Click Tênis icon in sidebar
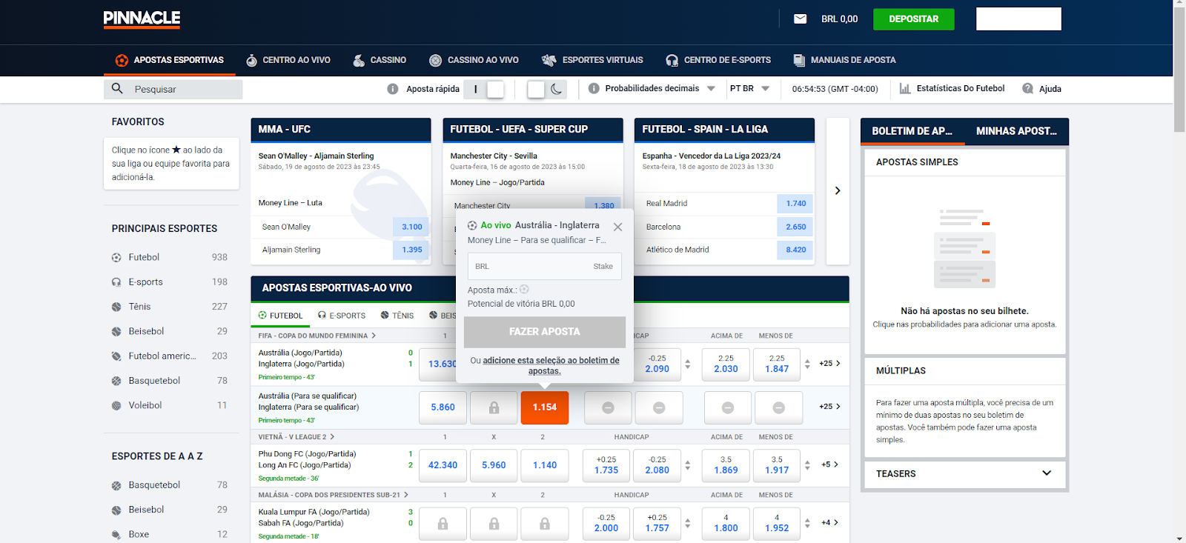 coord(116,307)
